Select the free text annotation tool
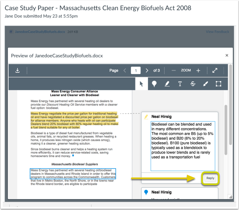The width and height of the screenshot is (239, 210). (180, 84)
